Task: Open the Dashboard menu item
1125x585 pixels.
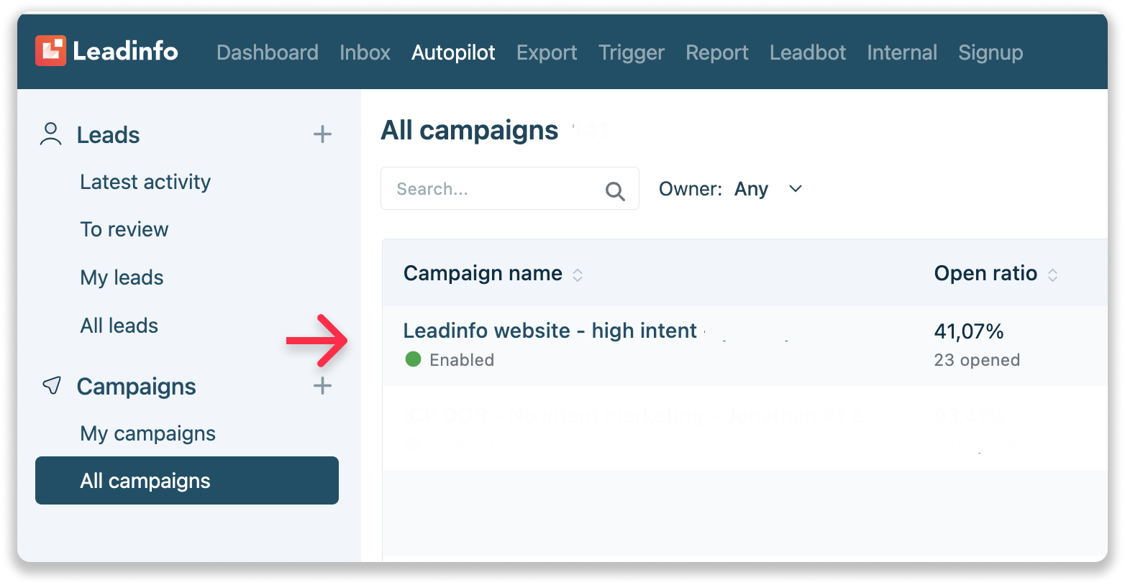Action: (x=268, y=52)
